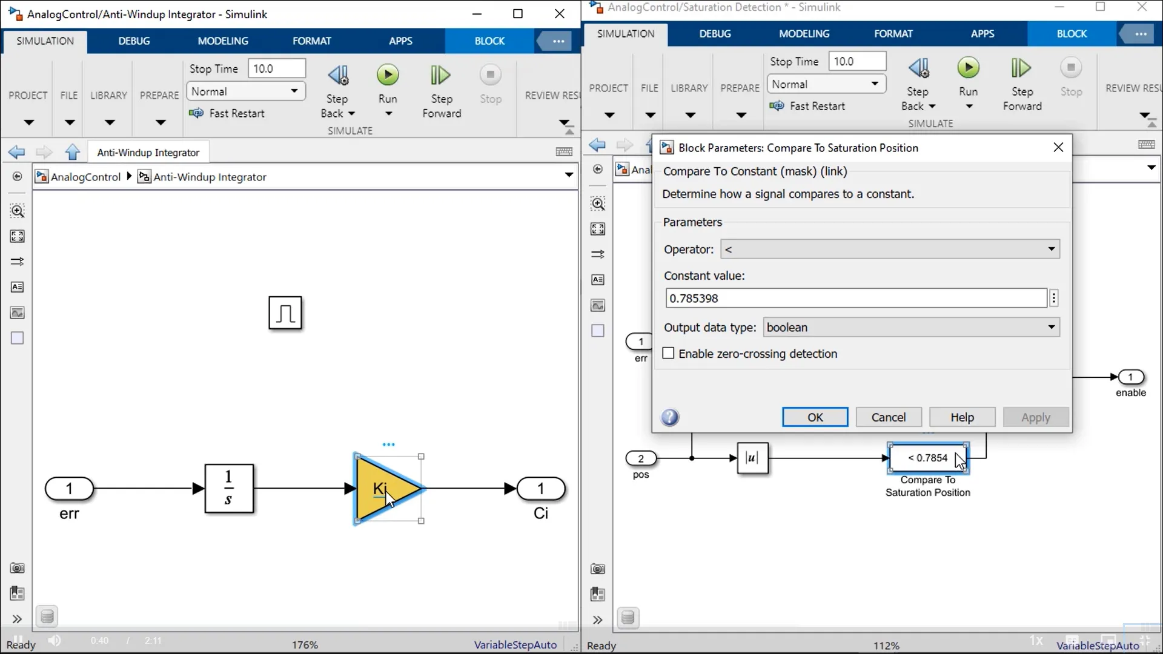
Task: Open the Operator dropdown
Action: 890,249
